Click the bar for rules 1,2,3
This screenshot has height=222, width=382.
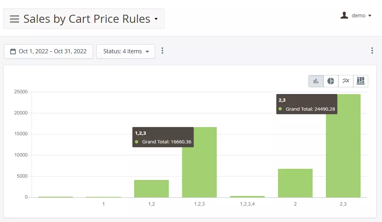point(199,170)
